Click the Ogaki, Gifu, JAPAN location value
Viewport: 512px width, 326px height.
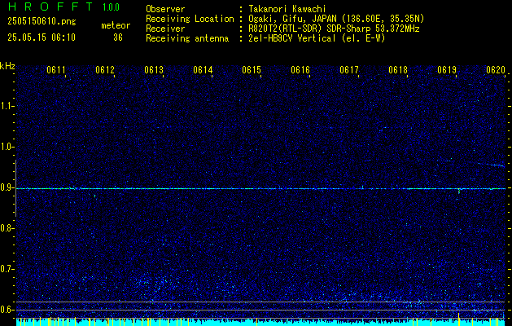click(x=336, y=19)
